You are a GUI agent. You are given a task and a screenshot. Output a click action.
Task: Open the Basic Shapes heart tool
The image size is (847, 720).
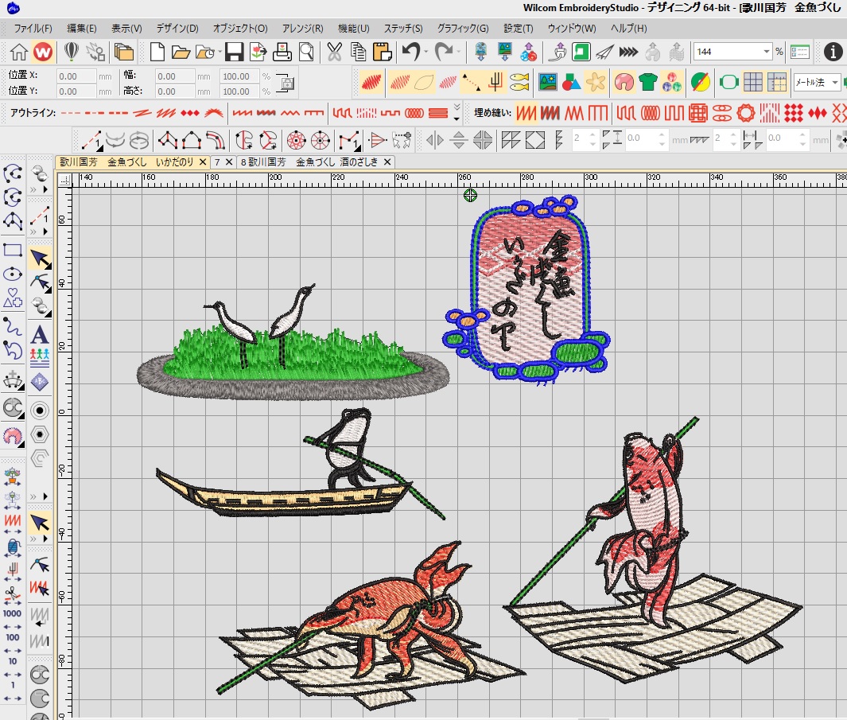click(13, 298)
